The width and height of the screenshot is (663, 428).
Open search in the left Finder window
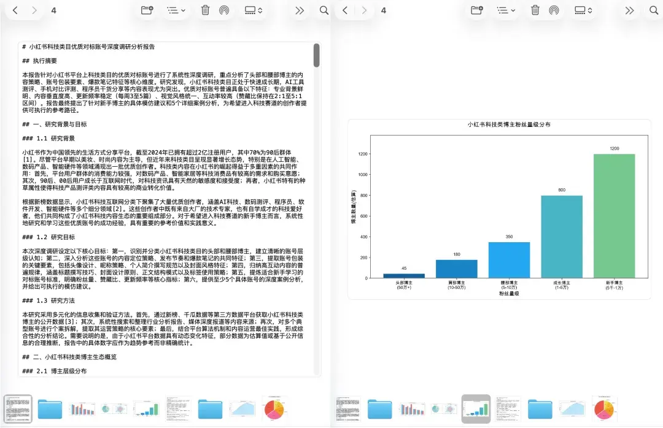(x=324, y=10)
